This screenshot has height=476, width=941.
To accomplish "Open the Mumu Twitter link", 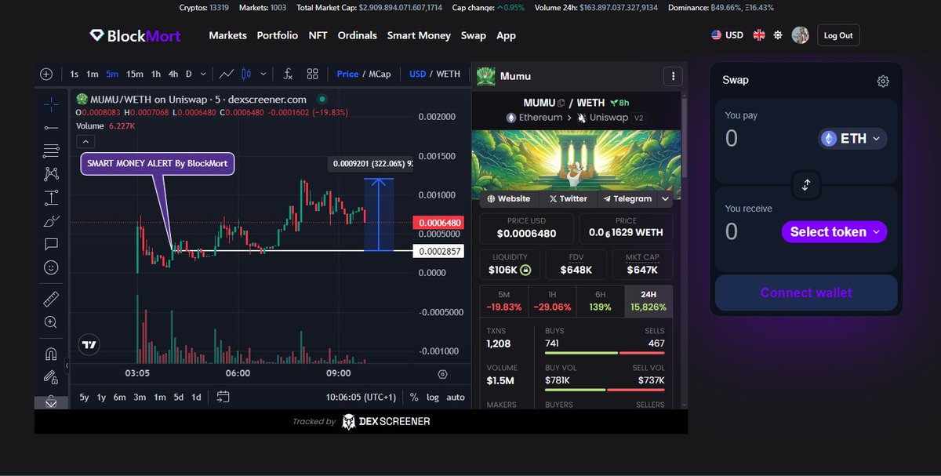I will tap(569, 198).
